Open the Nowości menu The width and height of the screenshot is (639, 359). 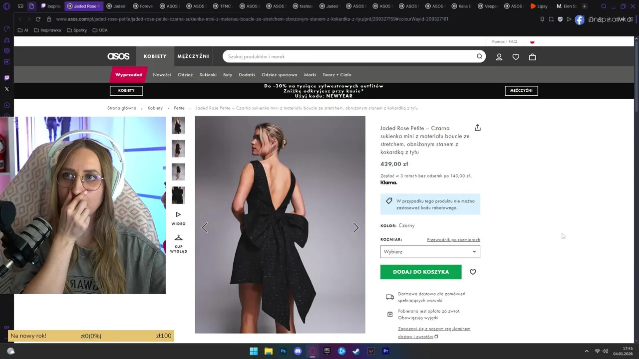pyautogui.click(x=162, y=75)
